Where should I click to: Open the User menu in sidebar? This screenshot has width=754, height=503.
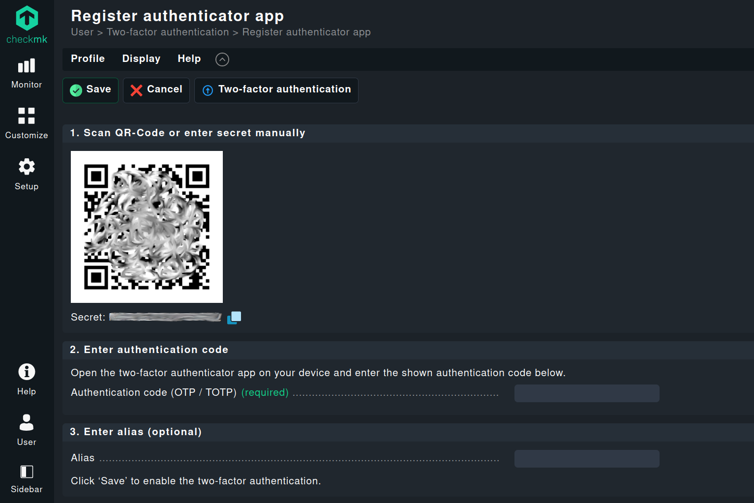click(27, 430)
